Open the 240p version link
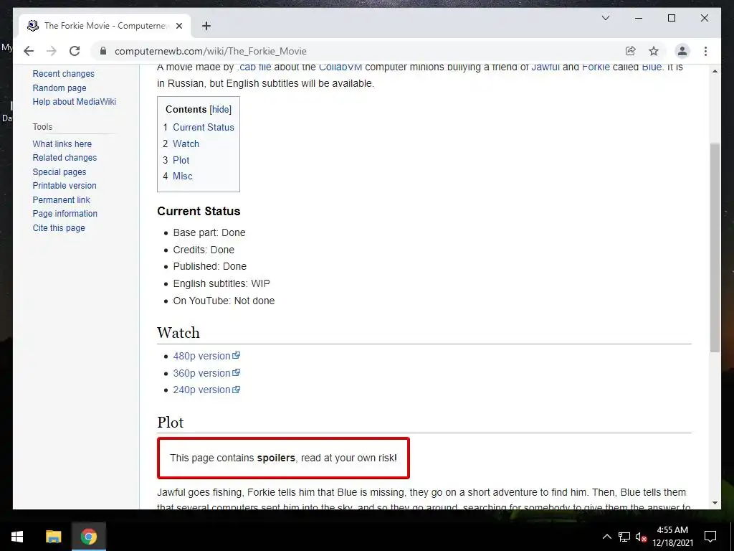734x551 pixels. pyautogui.click(x=201, y=390)
